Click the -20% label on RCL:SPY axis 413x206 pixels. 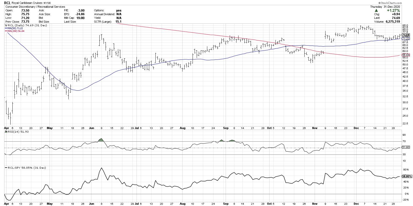405,200
